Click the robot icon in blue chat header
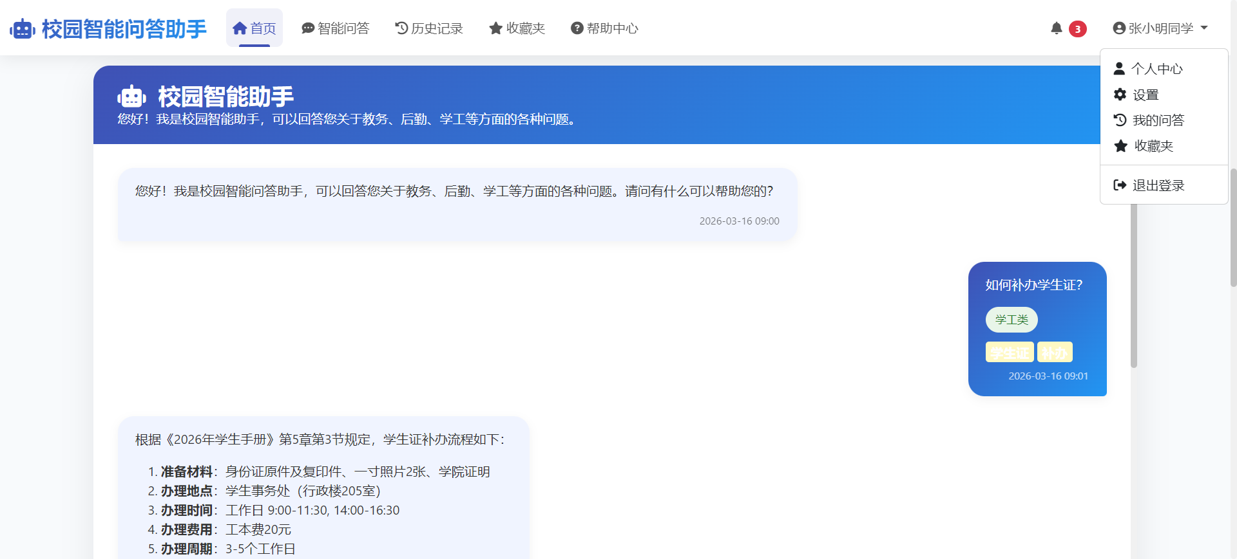 (x=131, y=97)
